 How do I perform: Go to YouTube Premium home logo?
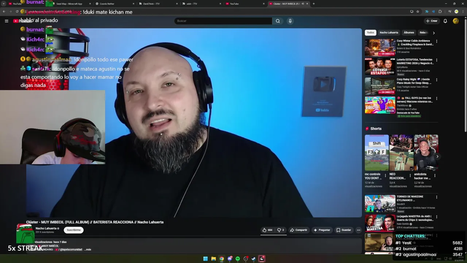(x=23, y=21)
